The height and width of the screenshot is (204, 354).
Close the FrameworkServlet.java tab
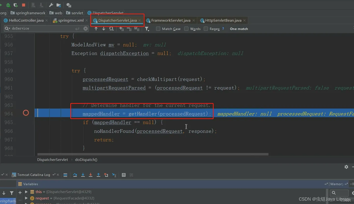194,20
